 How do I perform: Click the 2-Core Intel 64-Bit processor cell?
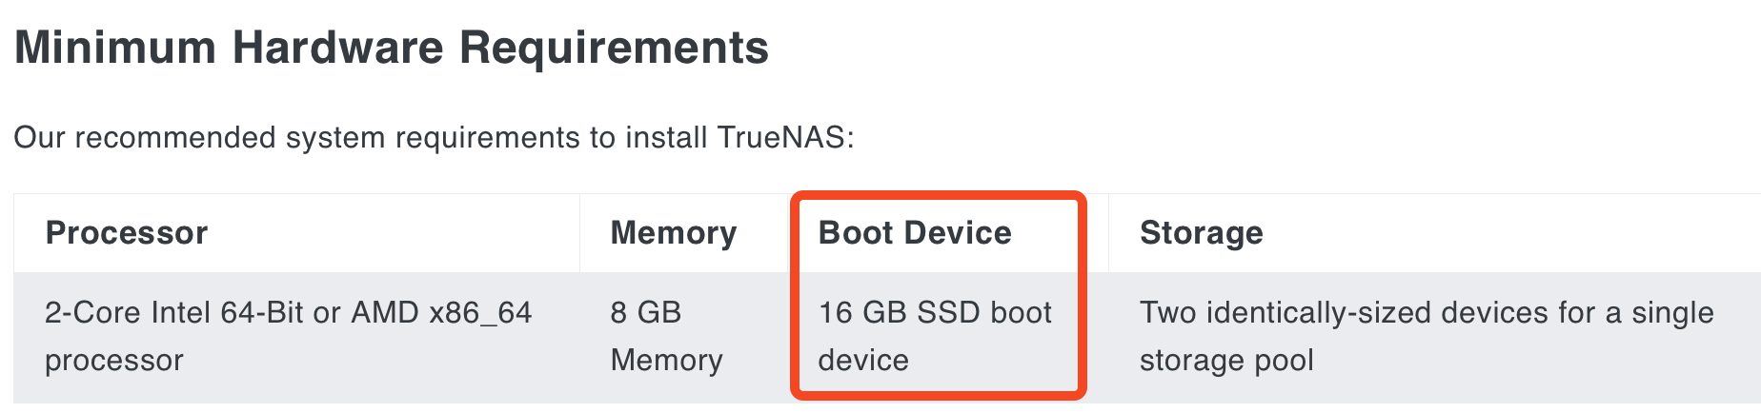[296, 337]
